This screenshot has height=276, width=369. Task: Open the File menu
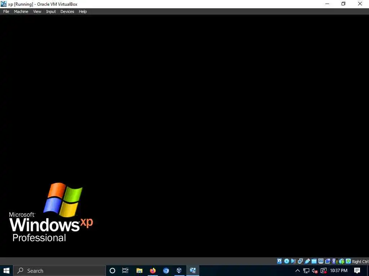pos(6,11)
